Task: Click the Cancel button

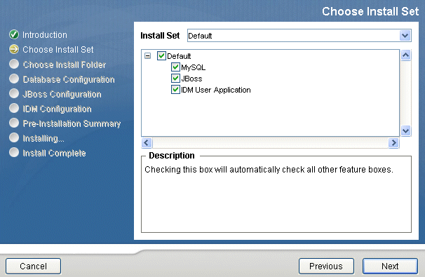Action: (x=34, y=266)
